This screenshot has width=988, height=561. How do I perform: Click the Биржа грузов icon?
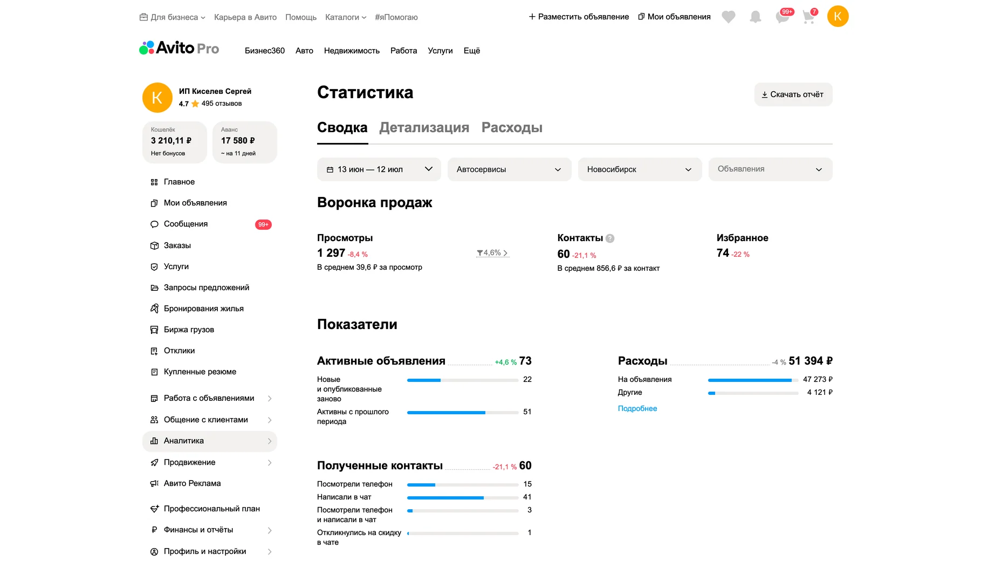coord(154,330)
